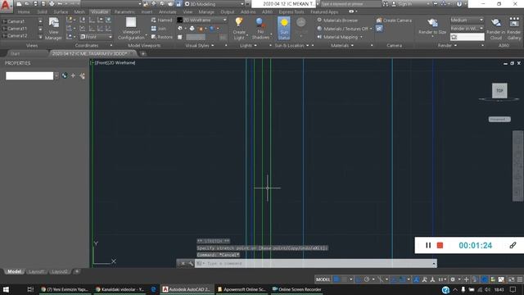Click the Start drawing tab
The image size is (524, 295).
[15, 53]
